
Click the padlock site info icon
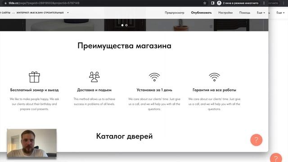5,3
